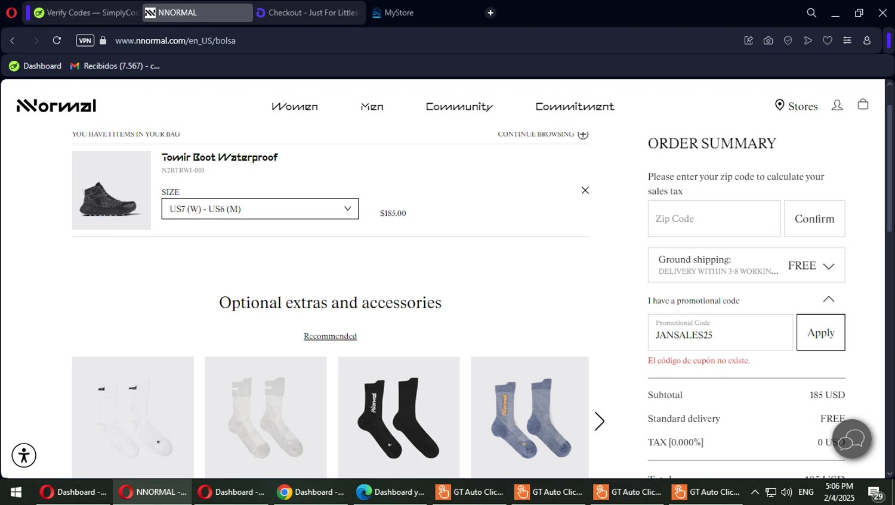895x505 pixels.
Task: Open Recibidos Gmail bookmark
Action: [x=115, y=66]
